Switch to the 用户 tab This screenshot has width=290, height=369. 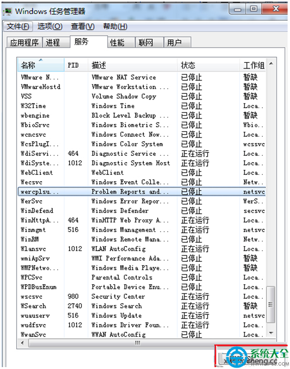tap(177, 42)
